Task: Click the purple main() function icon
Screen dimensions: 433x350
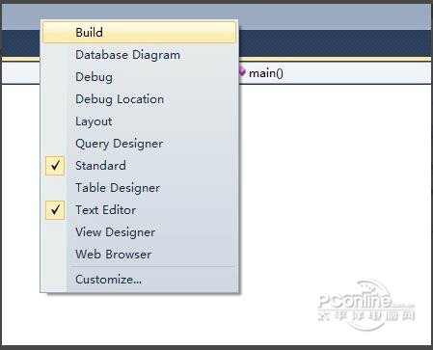Action: click(242, 72)
